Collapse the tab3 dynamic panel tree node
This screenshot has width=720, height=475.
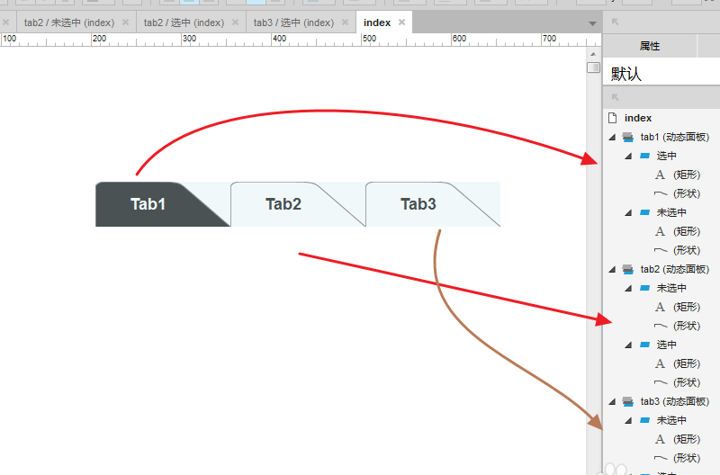click(613, 401)
